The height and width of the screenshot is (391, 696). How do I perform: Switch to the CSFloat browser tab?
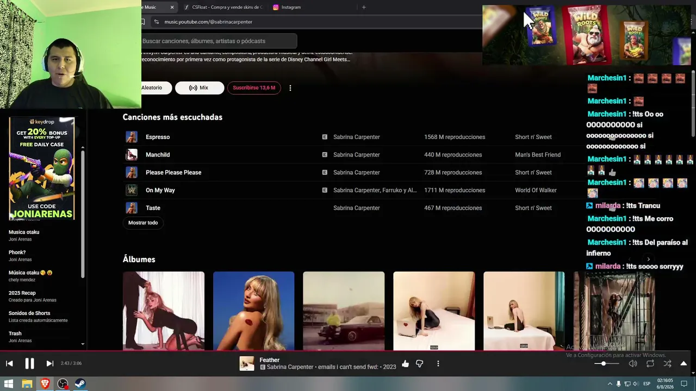(x=223, y=7)
